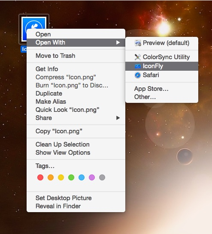Choose Copy "Icon.png"
212x234 pixels.
coord(76,131)
